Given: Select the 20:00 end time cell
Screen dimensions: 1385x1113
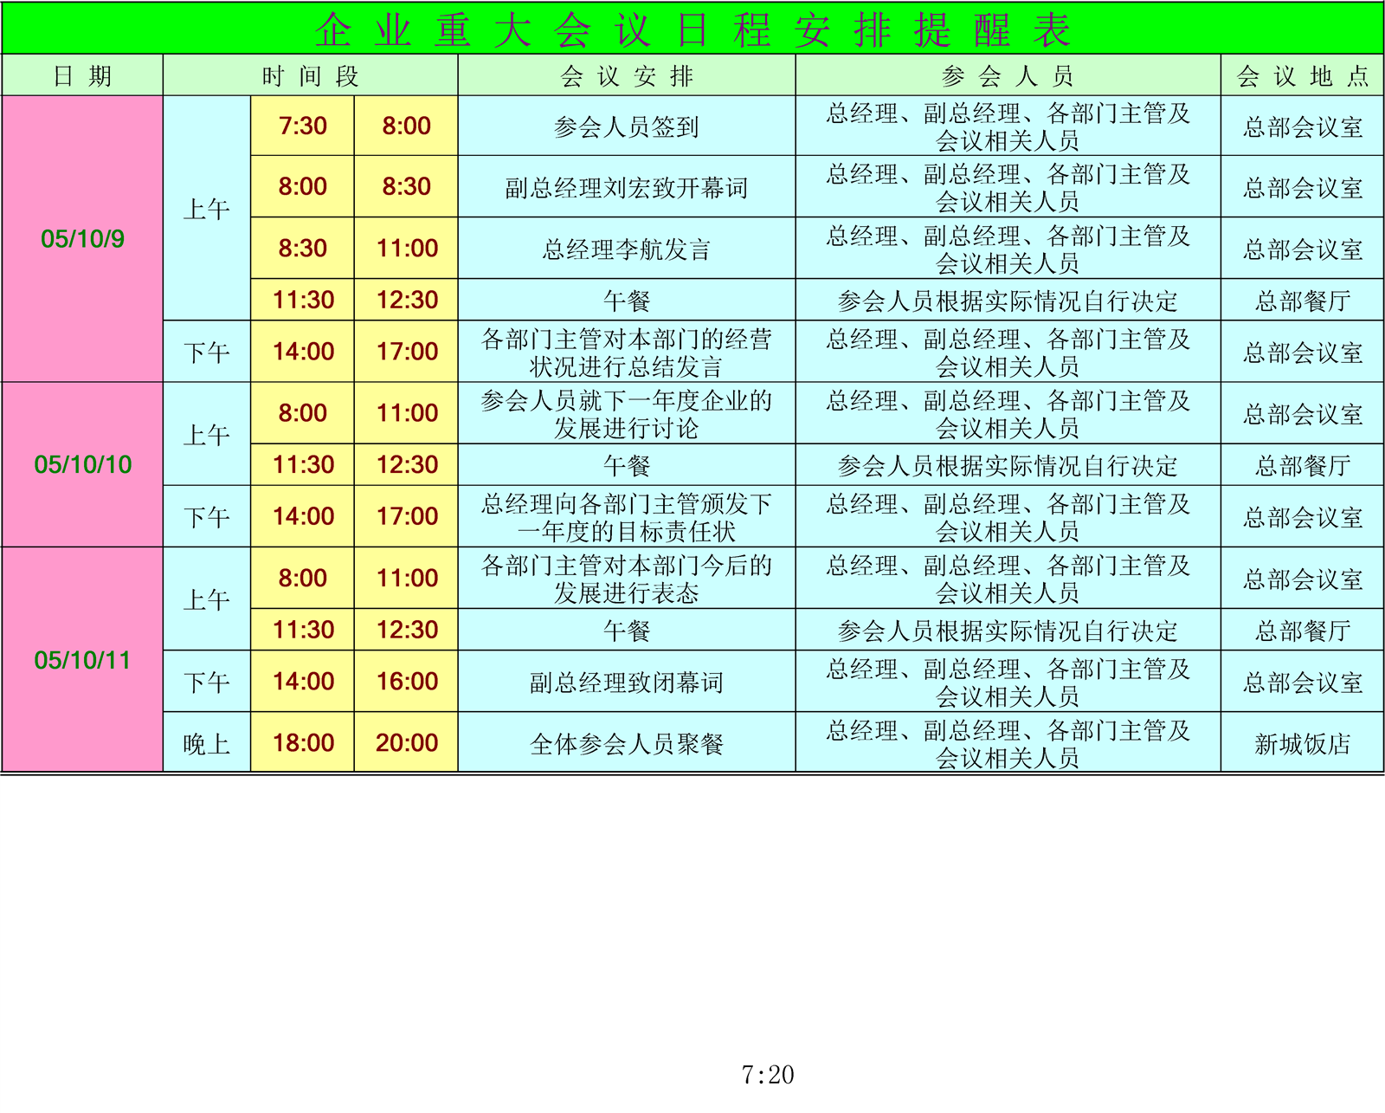Looking at the screenshot, I should point(406,743).
